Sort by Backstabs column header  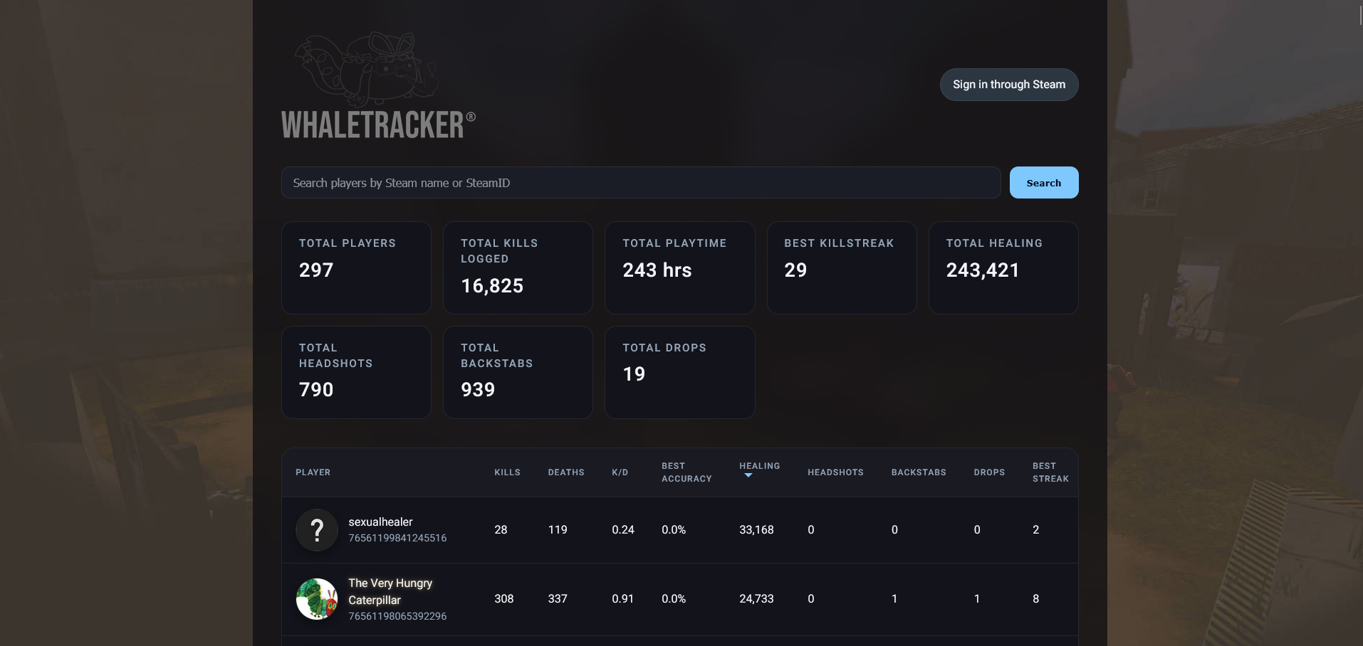pyautogui.click(x=919, y=472)
